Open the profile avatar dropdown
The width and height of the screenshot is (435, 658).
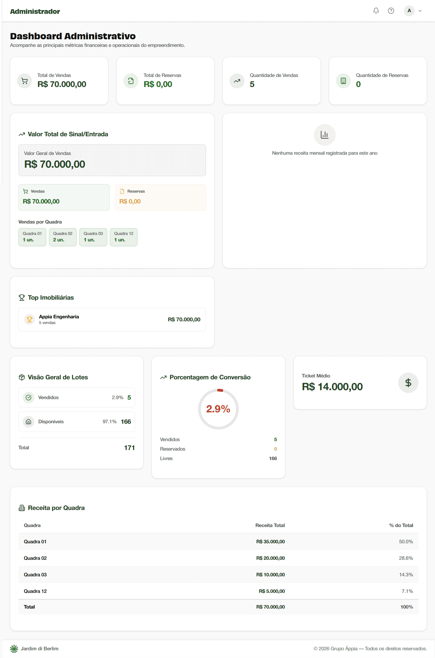tap(409, 11)
